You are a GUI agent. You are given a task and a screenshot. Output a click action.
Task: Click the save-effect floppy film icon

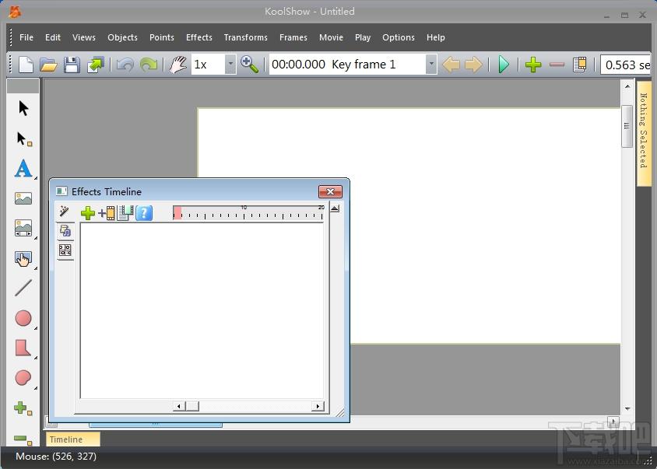point(125,213)
